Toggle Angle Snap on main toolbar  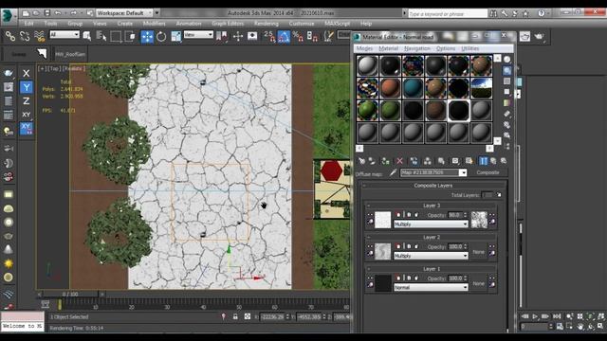pyautogui.click(x=284, y=36)
